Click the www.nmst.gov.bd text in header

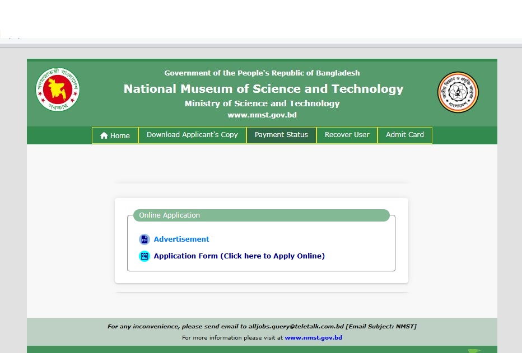262,115
